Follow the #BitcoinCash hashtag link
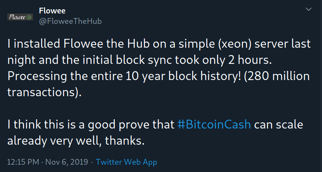This screenshot has height=172, width=322. pyautogui.click(x=214, y=124)
